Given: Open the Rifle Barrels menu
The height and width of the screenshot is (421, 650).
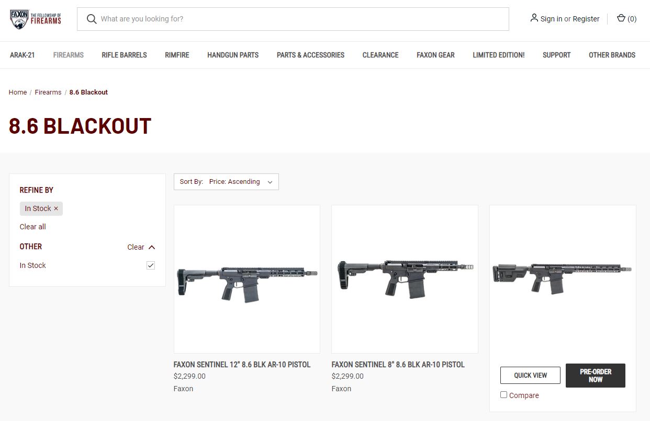Looking at the screenshot, I should click(x=124, y=55).
